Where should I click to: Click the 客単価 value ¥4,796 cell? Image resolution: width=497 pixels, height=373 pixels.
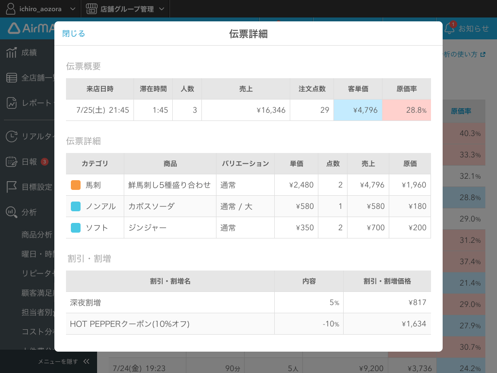coord(358,110)
